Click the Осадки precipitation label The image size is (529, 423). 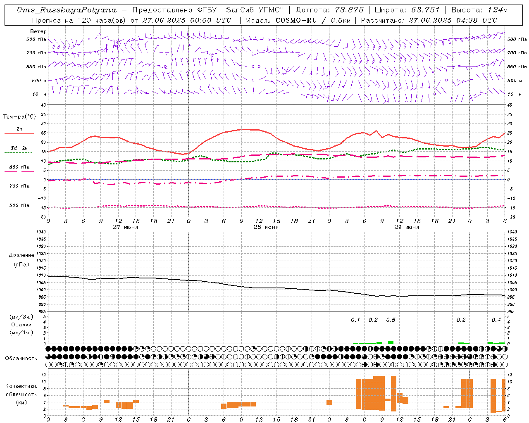[21, 325]
